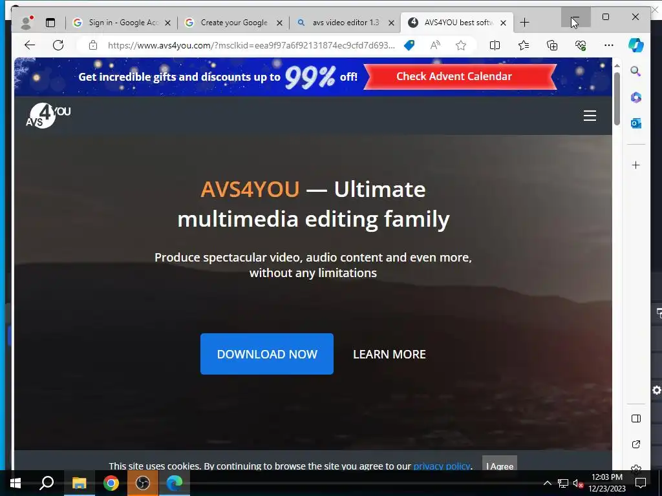
Task: Click the Microsoft Edge taskbar icon
Action: point(175,483)
